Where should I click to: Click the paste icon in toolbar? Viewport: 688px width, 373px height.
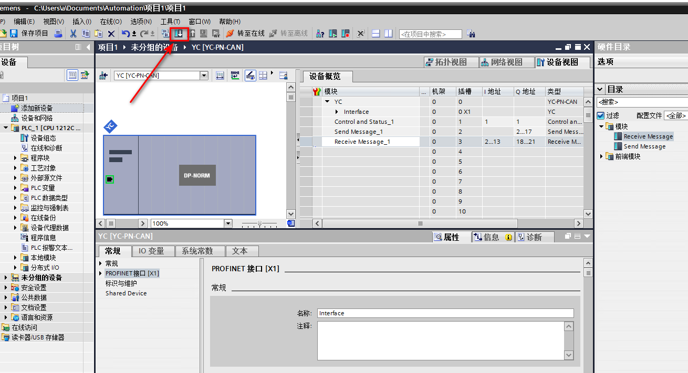[98, 34]
